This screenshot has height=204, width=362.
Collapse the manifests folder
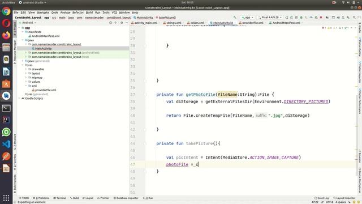tap(23, 32)
